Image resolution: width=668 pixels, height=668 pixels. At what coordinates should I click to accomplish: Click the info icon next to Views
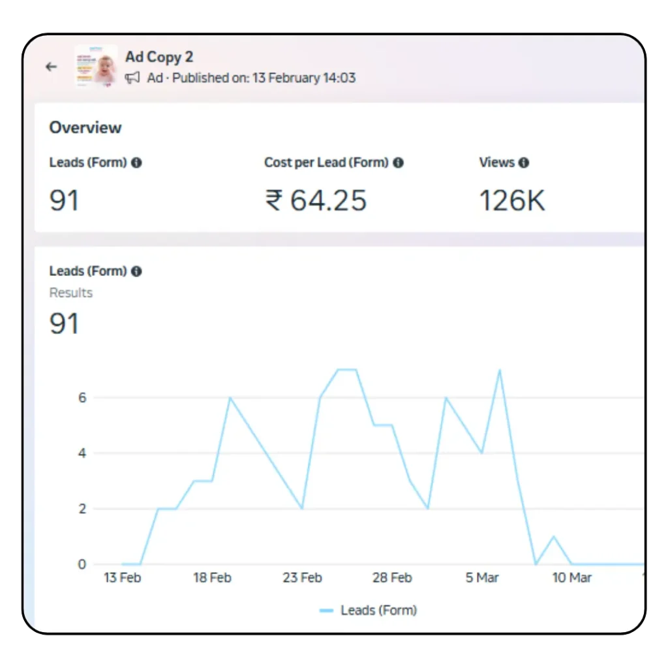(523, 163)
